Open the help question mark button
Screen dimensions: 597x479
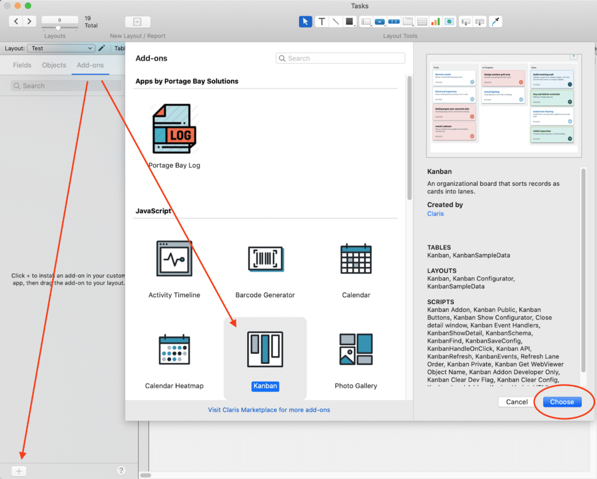(x=121, y=471)
